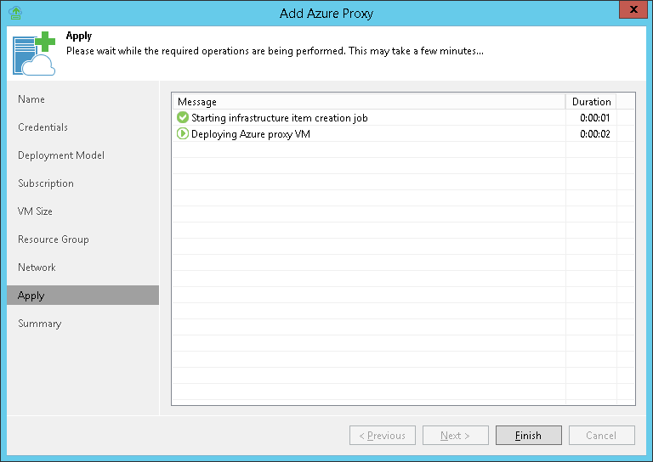The width and height of the screenshot is (653, 462).
Task: Click the green success checkmark status icon
Action: [x=182, y=118]
